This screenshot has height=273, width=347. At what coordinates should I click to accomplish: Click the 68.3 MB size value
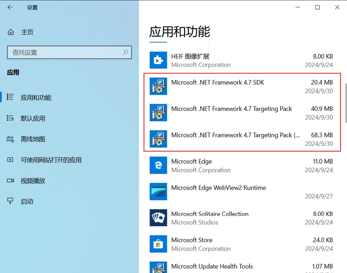point(322,135)
